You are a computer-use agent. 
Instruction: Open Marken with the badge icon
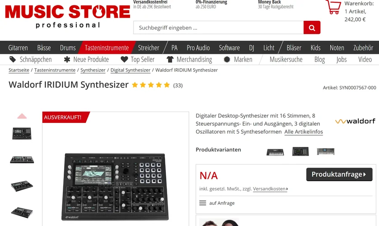238,60
